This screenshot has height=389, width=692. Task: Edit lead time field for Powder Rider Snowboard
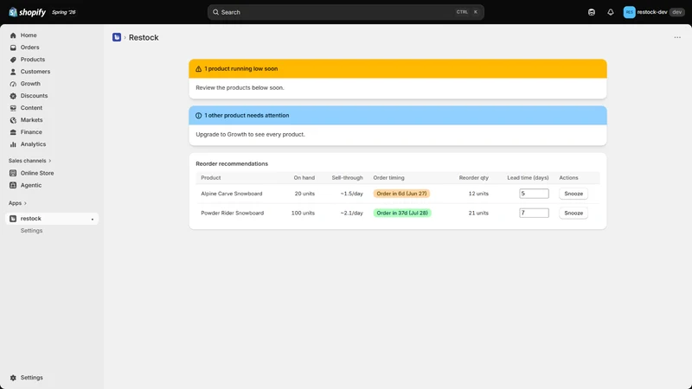point(534,213)
